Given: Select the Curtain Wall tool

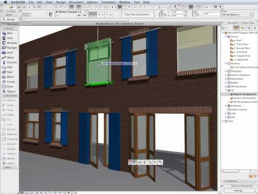Looking at the screenshot, I should coord(10,82).
